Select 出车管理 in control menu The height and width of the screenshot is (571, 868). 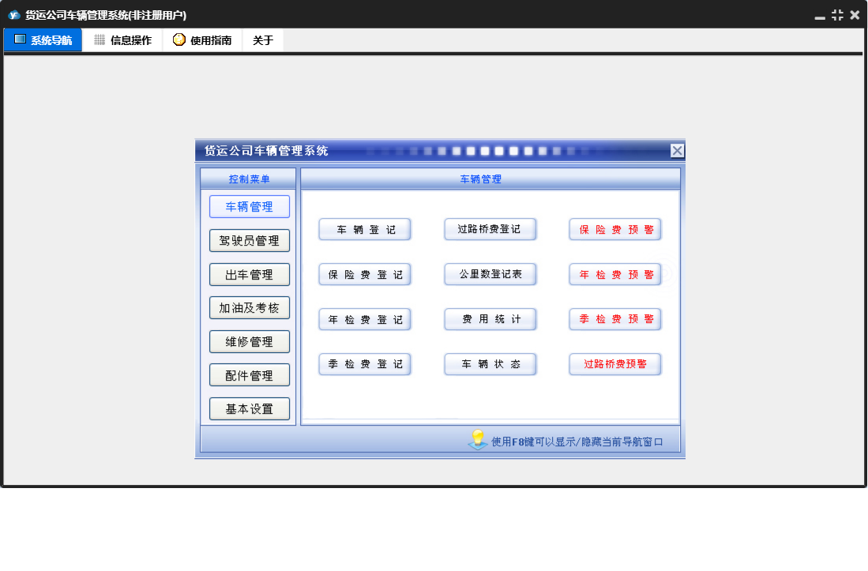coord(250,274)
